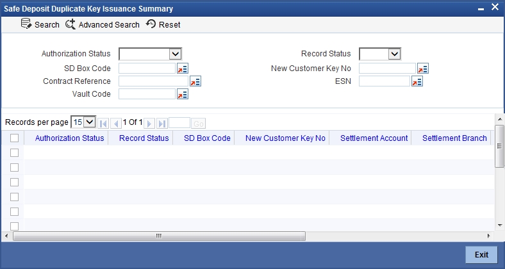Click the vertical scrollbar thumb
The height and width of the screenshot is (269, 505).
pyautogui.click(x=499, y=147)
